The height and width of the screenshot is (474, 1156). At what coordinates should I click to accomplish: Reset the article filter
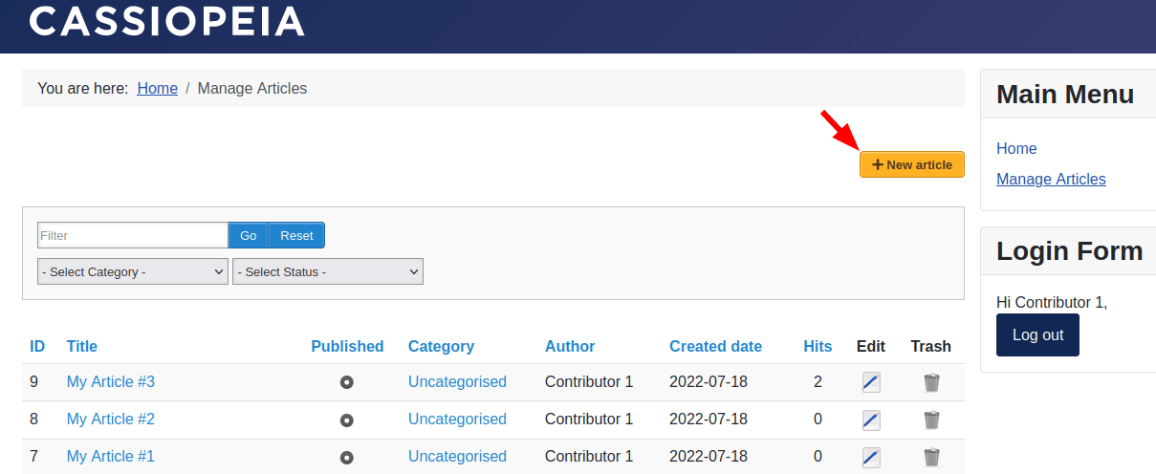click(x=296, y=235)
